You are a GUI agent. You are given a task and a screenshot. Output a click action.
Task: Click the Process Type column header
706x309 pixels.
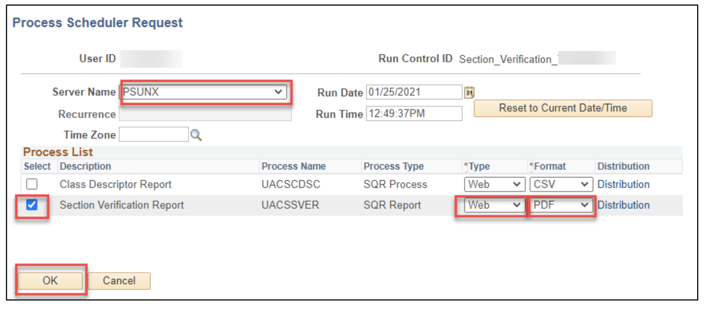[394, 166]
